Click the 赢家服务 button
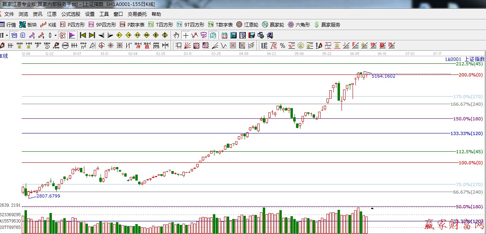 [327, 25]
